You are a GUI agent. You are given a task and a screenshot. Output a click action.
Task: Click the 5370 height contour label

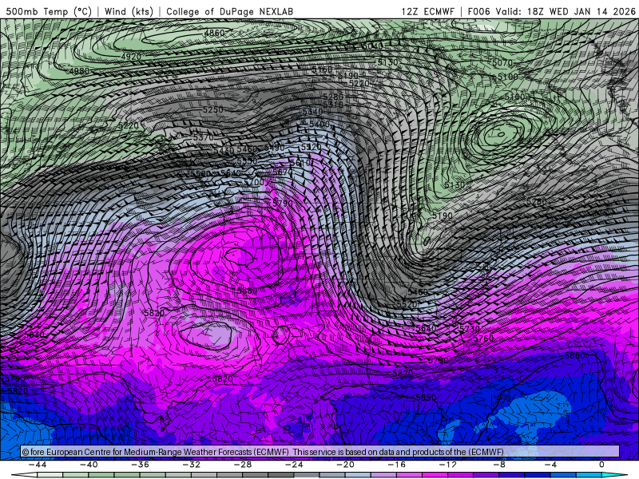(x=203, y=138)
